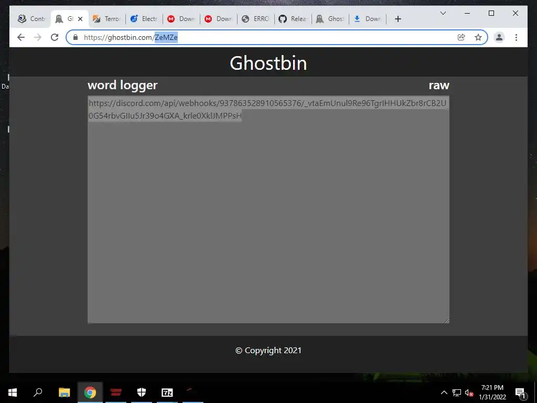Switch to the second Ghost tab
Viewport: 537px width, 403px height.
pyautogui.click(x=330, y=19)
